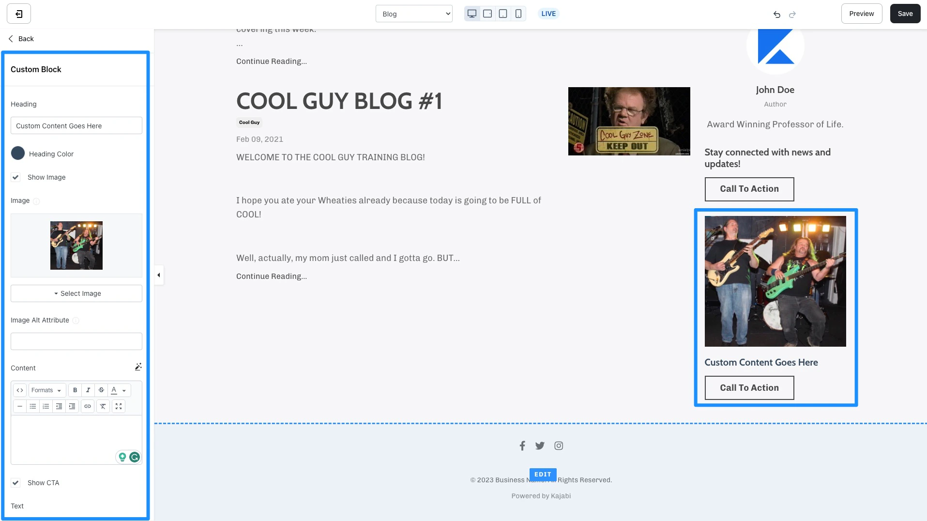Viewport: 927px width, 521px height.
Task: Click the footer EDIT tab
Action: coord(543,475)
